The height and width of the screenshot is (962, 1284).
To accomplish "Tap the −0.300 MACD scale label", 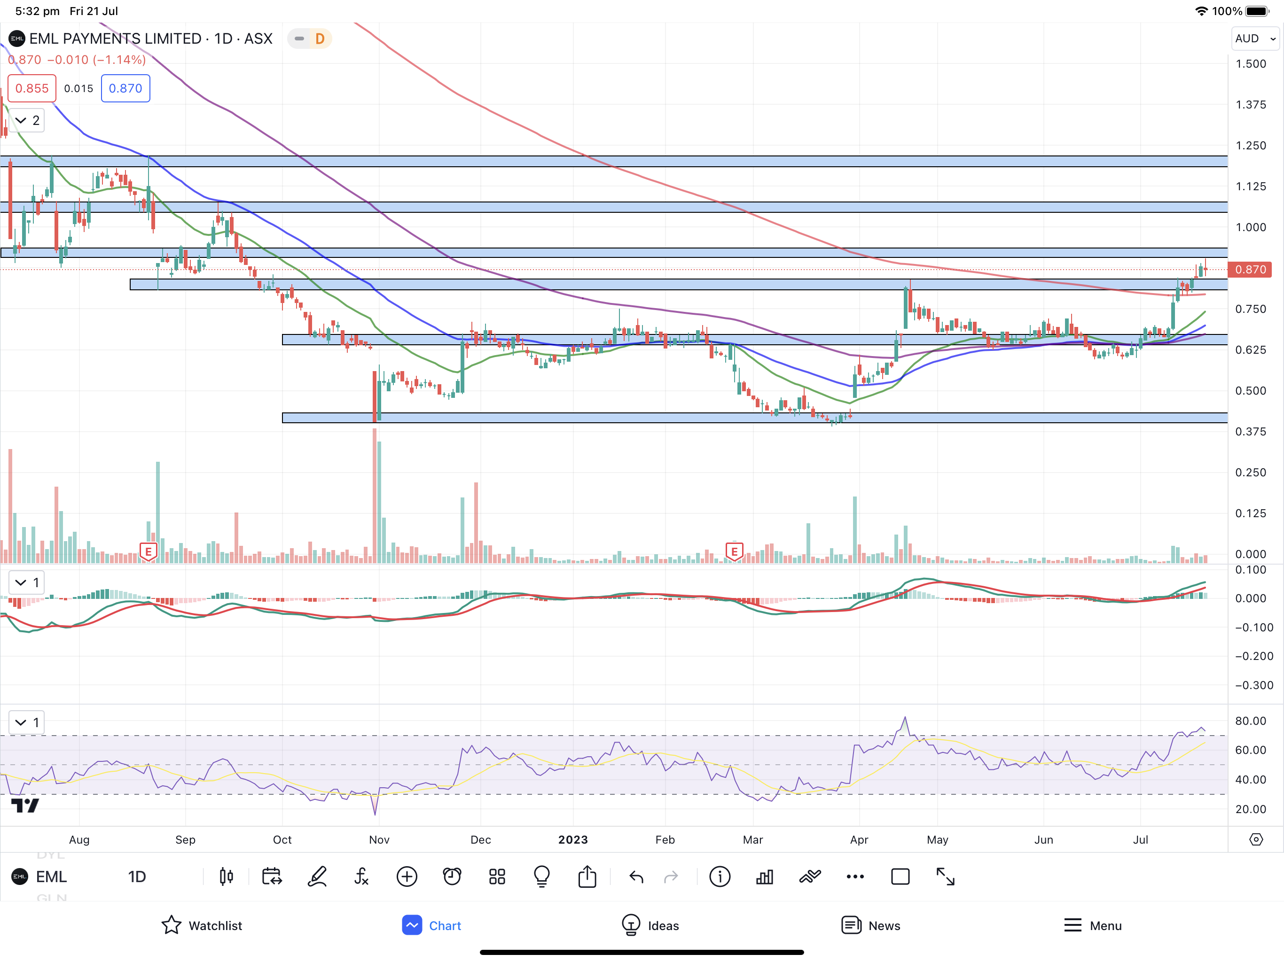I will click(x=1253, y=685).
